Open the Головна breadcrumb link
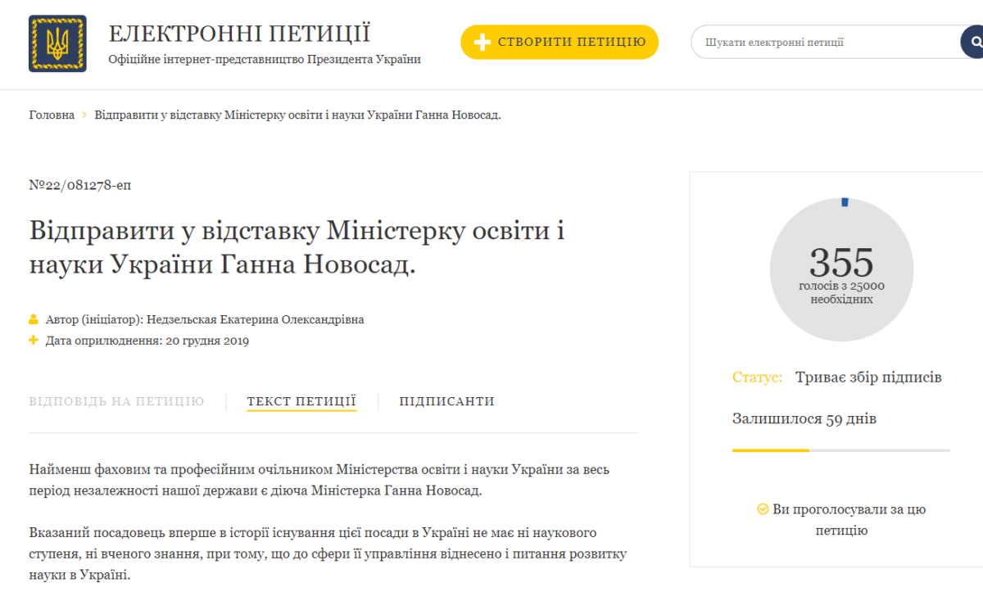The height and width of the screenshot is (592, 983). click(x=52, y=115)
